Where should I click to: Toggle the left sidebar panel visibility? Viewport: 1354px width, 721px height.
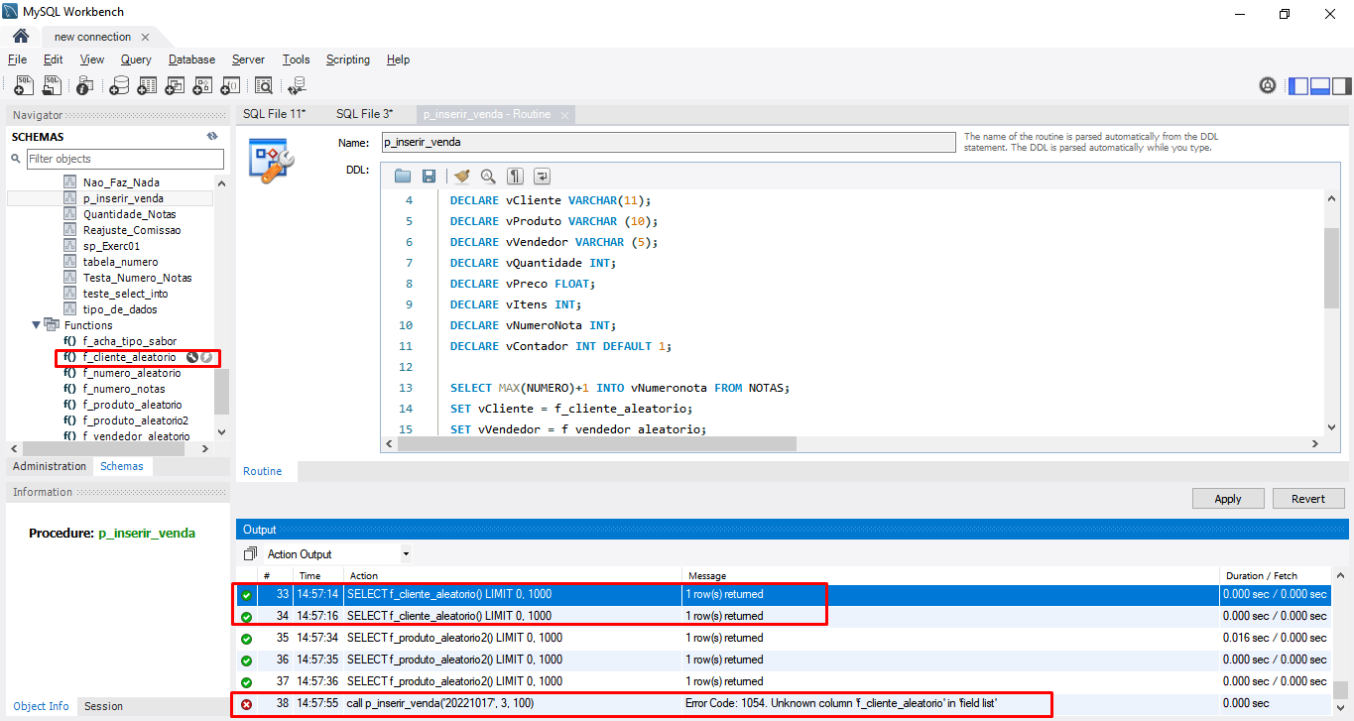click(x=1298, y=85)
